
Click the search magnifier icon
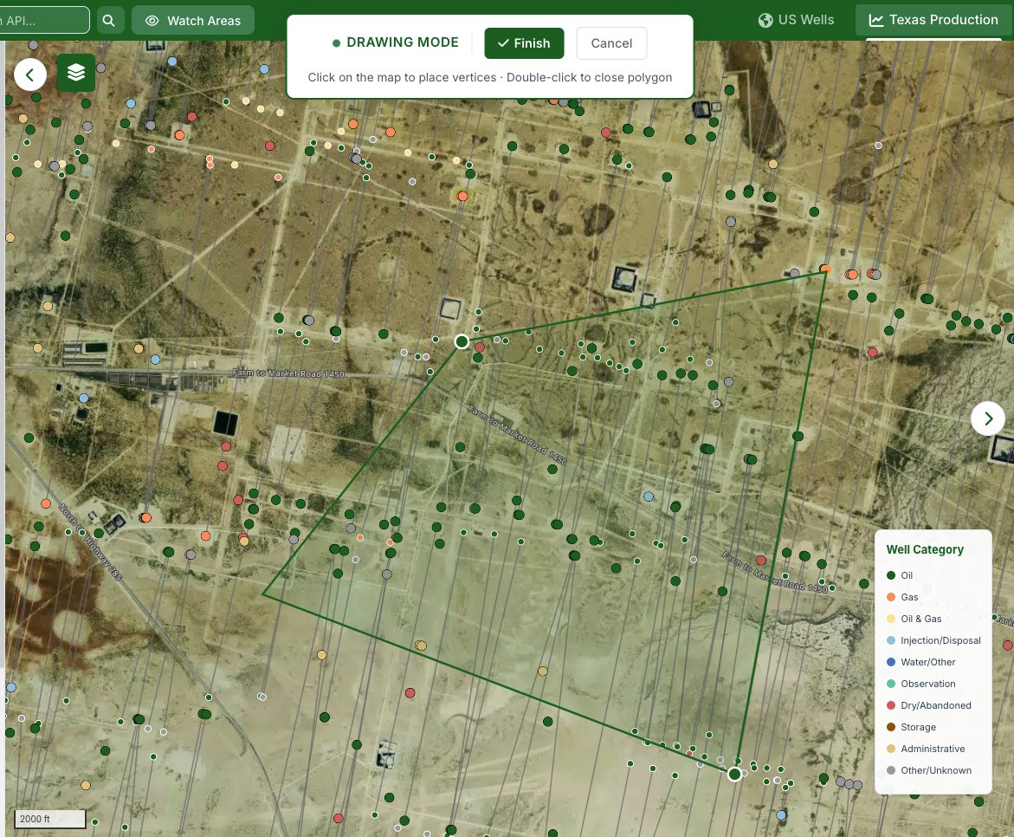[109, 21]
